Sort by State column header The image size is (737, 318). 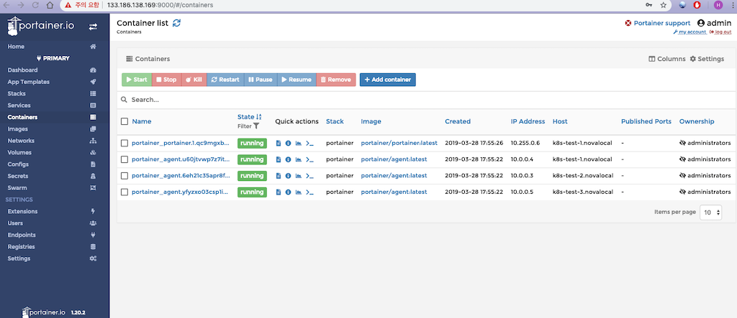(250, 117)
